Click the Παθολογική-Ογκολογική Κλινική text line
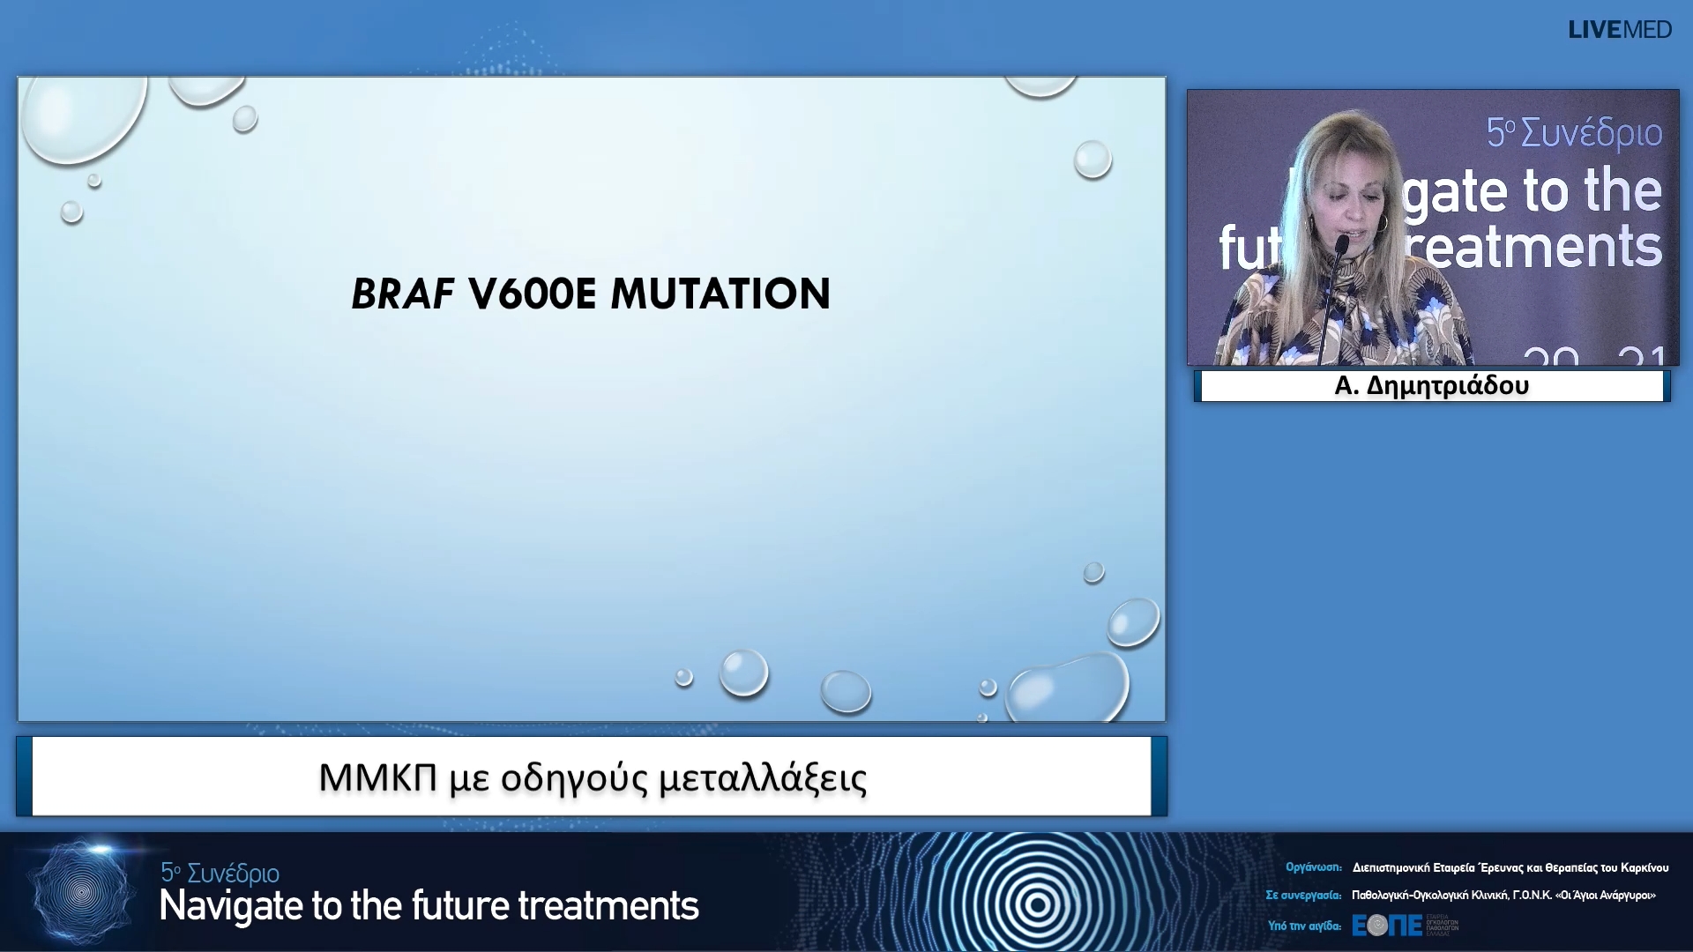Screen dimensions: 1693x952 pos(1503,895)
